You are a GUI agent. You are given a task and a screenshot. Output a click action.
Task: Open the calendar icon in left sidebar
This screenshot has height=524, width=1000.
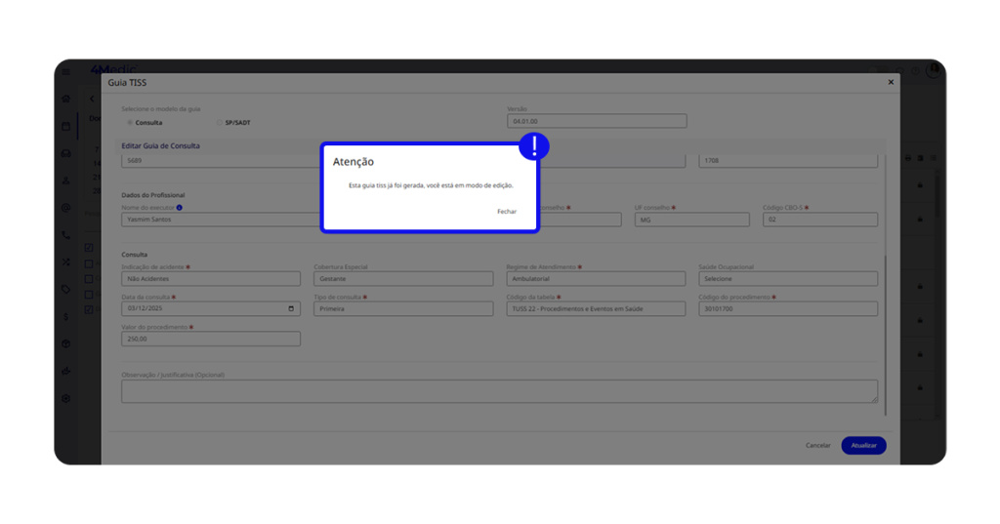[x=66, y=126]
